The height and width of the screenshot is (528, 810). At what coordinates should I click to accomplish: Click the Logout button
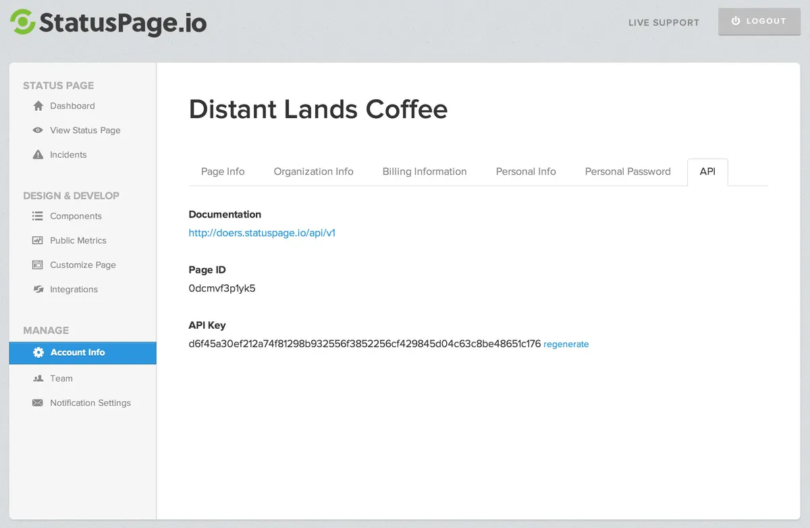click(x=759, y=22)
